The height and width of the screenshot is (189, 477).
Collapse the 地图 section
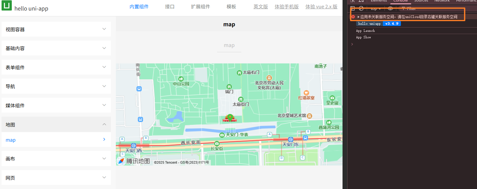56,125
